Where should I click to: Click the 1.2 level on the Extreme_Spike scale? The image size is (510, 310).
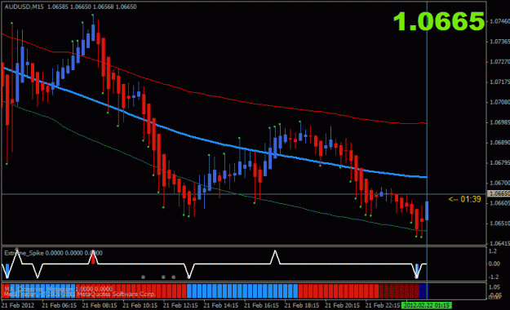tap(492, 251)
